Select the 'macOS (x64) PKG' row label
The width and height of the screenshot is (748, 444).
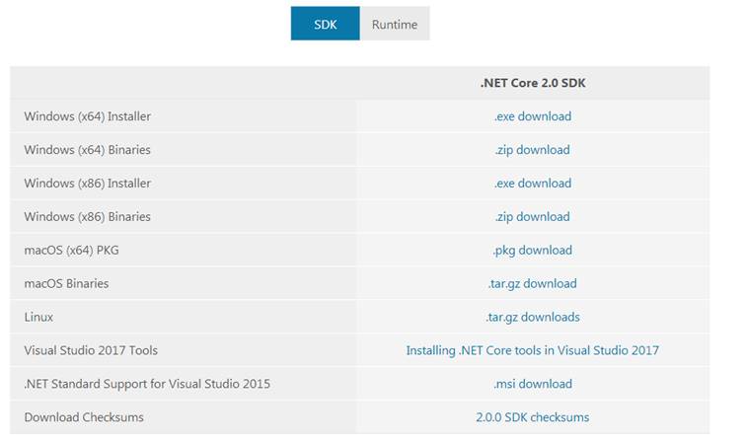(72, 250)
